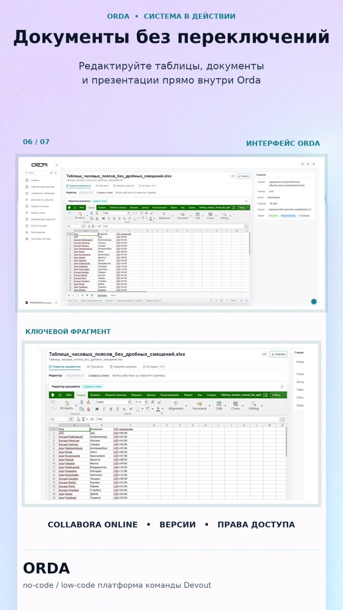Open Calibri font name dropdown in key fragment
The height and width of the screenshot is (610, 343).
(x=130, y=402)
